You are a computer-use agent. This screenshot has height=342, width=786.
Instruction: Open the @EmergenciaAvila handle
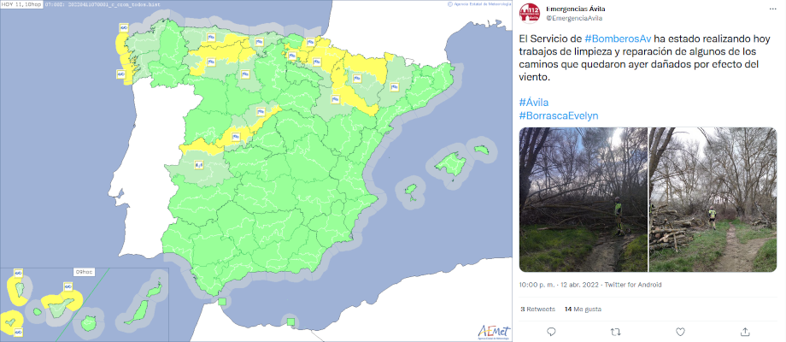(x=574, y=18)
